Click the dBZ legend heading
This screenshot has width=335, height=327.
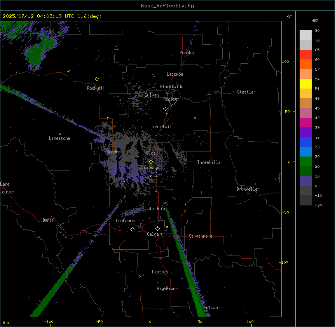[315, 21]
